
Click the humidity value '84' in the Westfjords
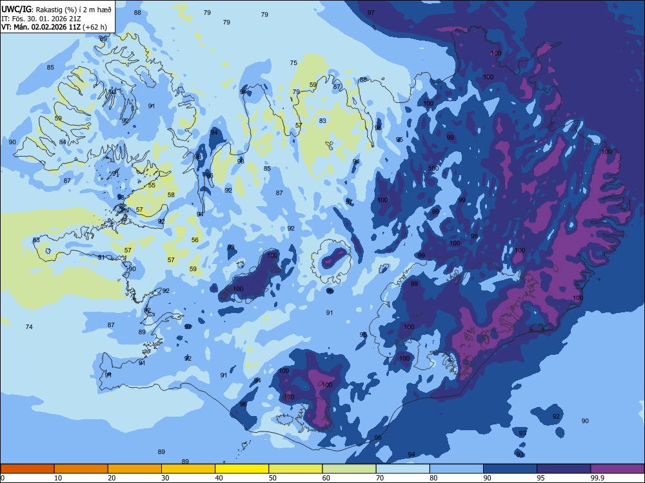tap(63, 142)
